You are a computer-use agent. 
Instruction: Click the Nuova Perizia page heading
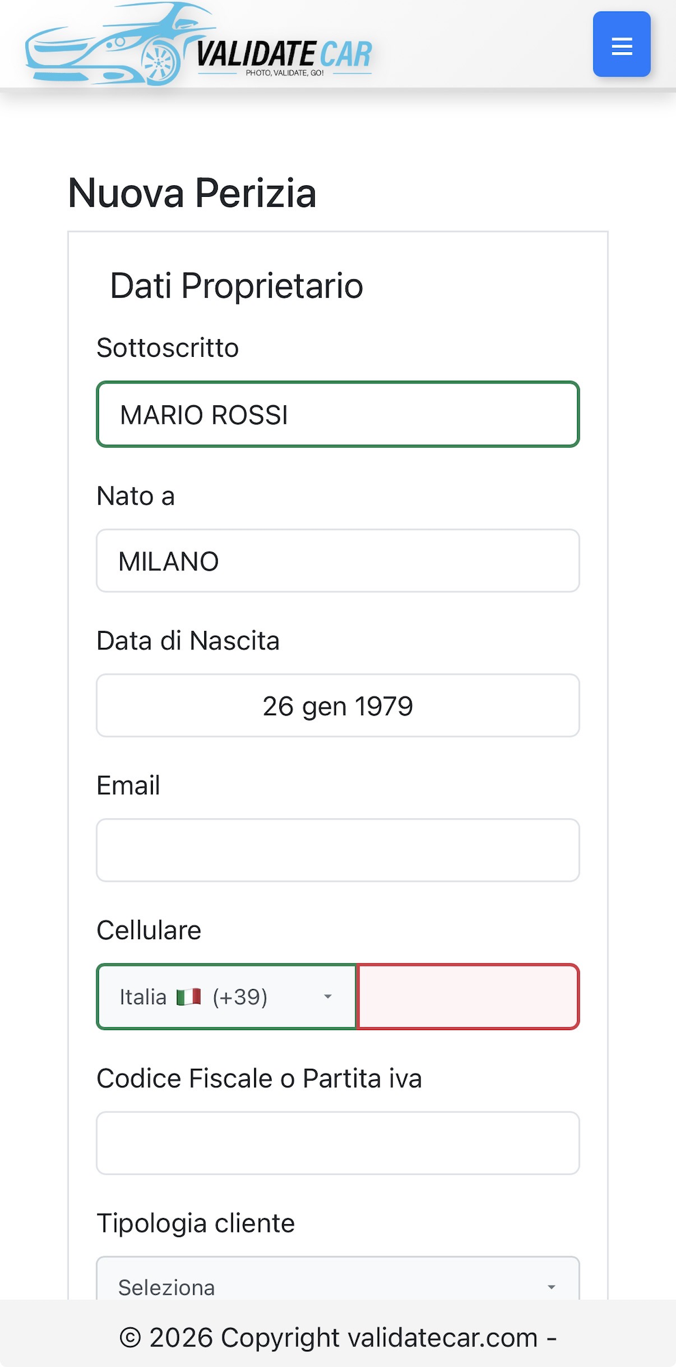click(191, 193)
